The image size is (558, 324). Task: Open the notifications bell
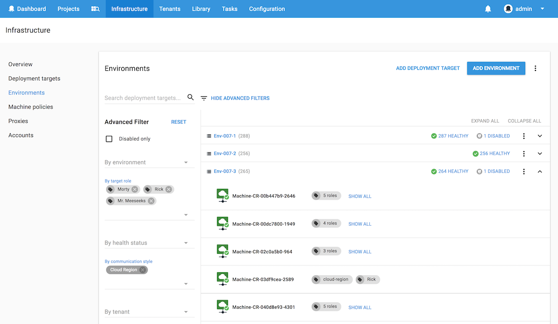tap(488, 8)
